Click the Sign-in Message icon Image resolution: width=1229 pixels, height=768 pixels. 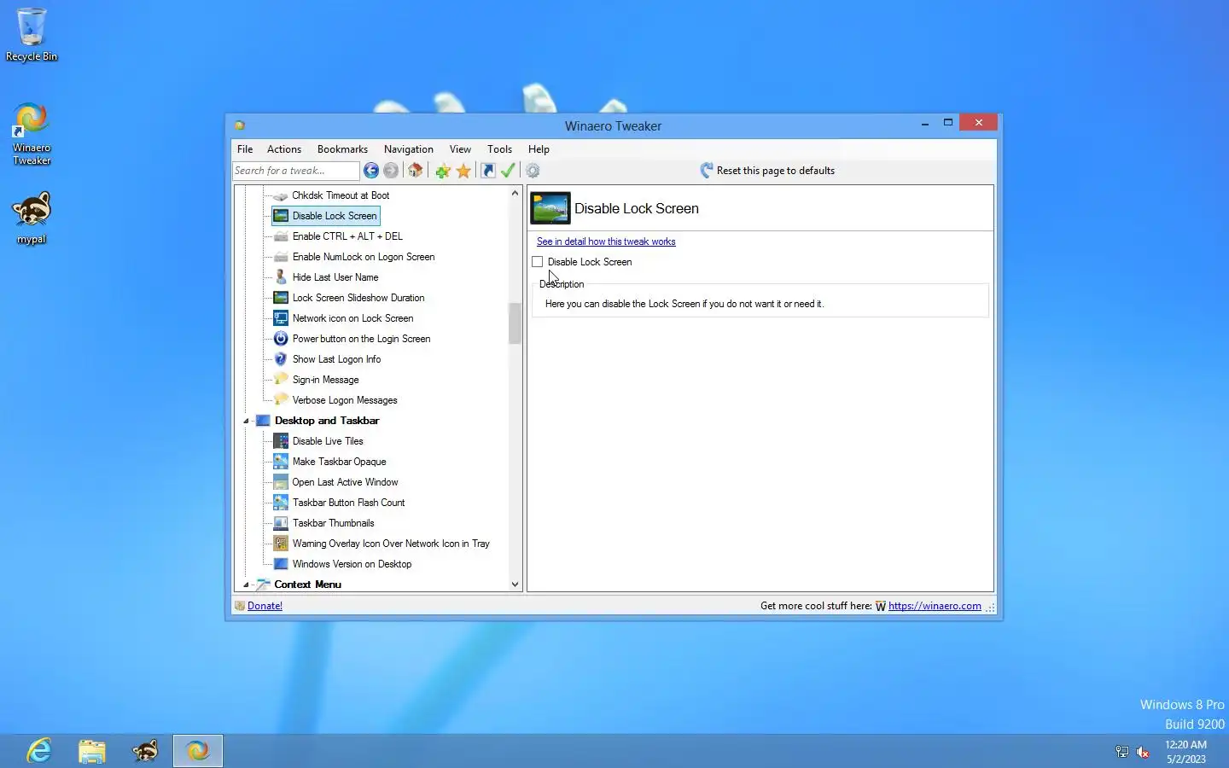click(x=281, y=380)
